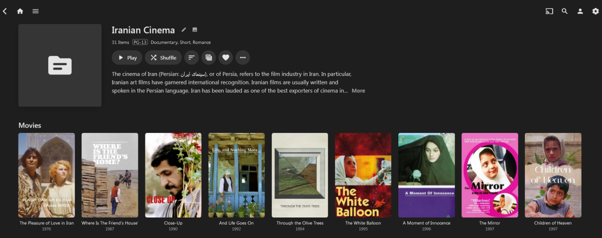Expand the description with More
Viewport: 602px width, 238px height.
(x=358, y=91)
